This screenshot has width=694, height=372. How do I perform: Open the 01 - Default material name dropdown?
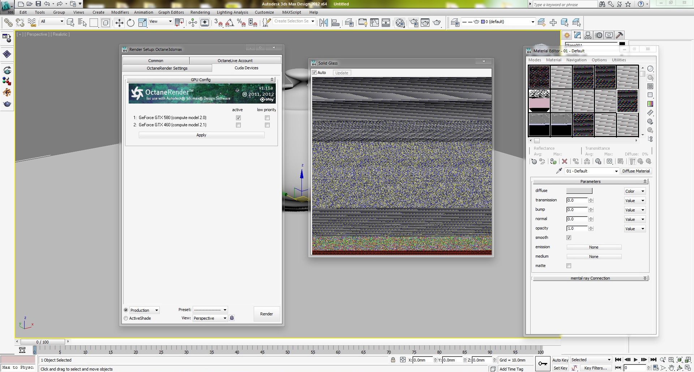[x=592, y=171]
